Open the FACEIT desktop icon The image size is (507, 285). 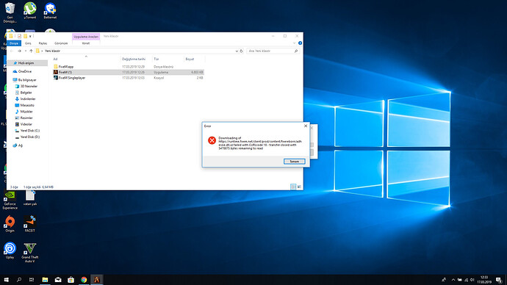pyautogui.click(x=29, y=224)
